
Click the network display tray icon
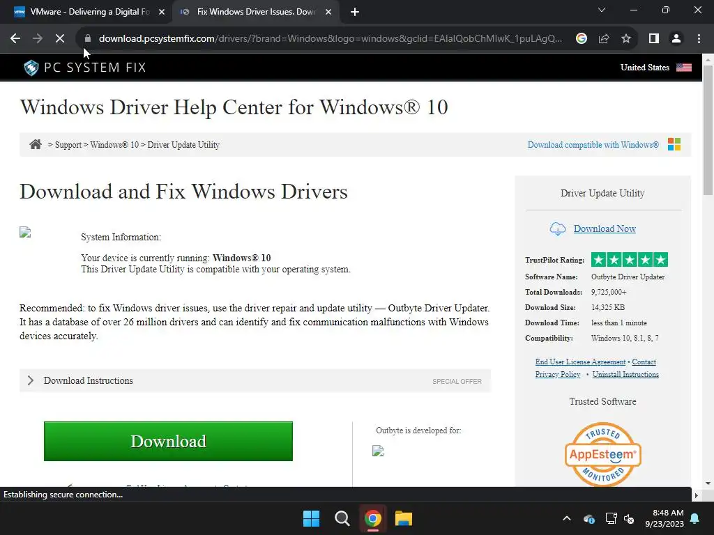coord(611,518)
